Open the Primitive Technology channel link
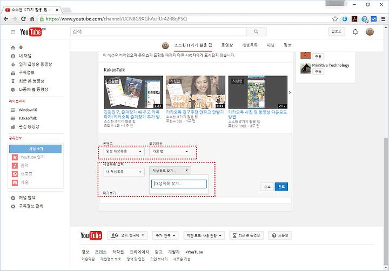 pos(331,65)
